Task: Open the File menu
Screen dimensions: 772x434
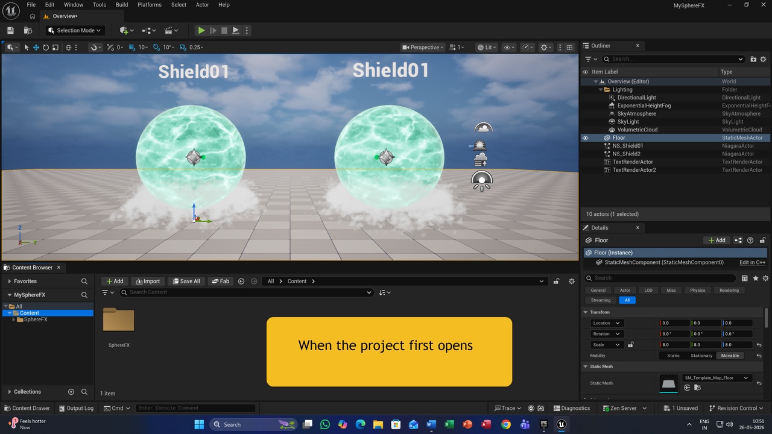Action: point(32,5)
